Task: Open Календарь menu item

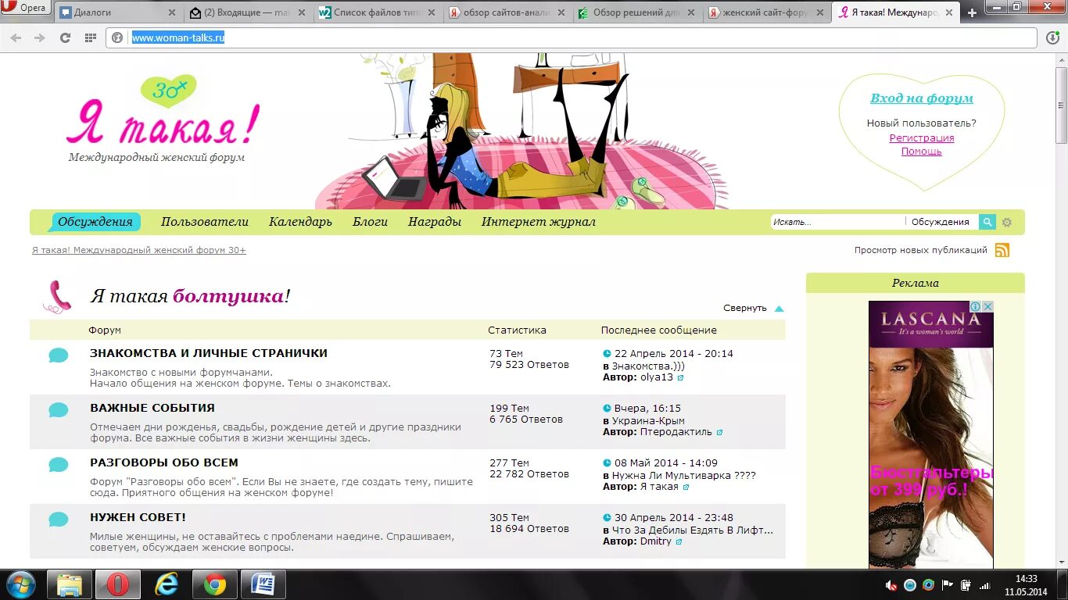Action: 300,222
